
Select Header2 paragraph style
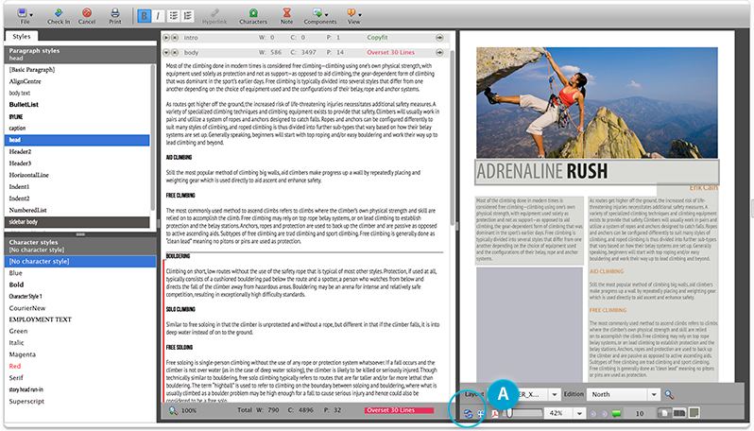[x=21, y=151]
